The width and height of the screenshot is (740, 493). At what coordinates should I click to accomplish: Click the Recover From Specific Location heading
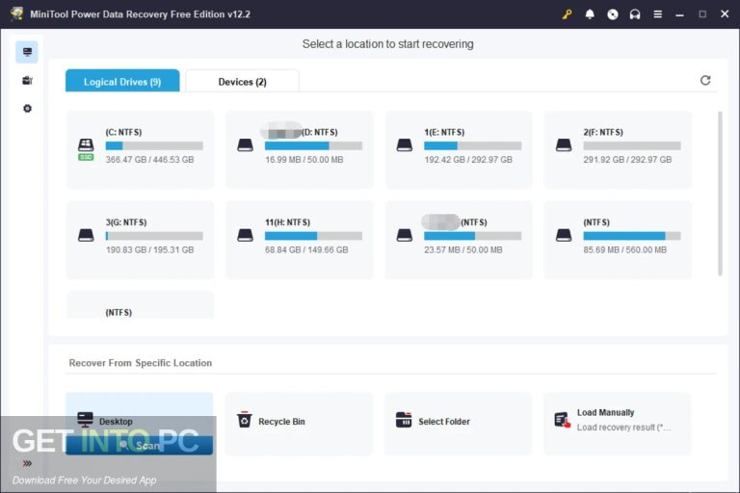pyautogui.click(x=140, y=363)
